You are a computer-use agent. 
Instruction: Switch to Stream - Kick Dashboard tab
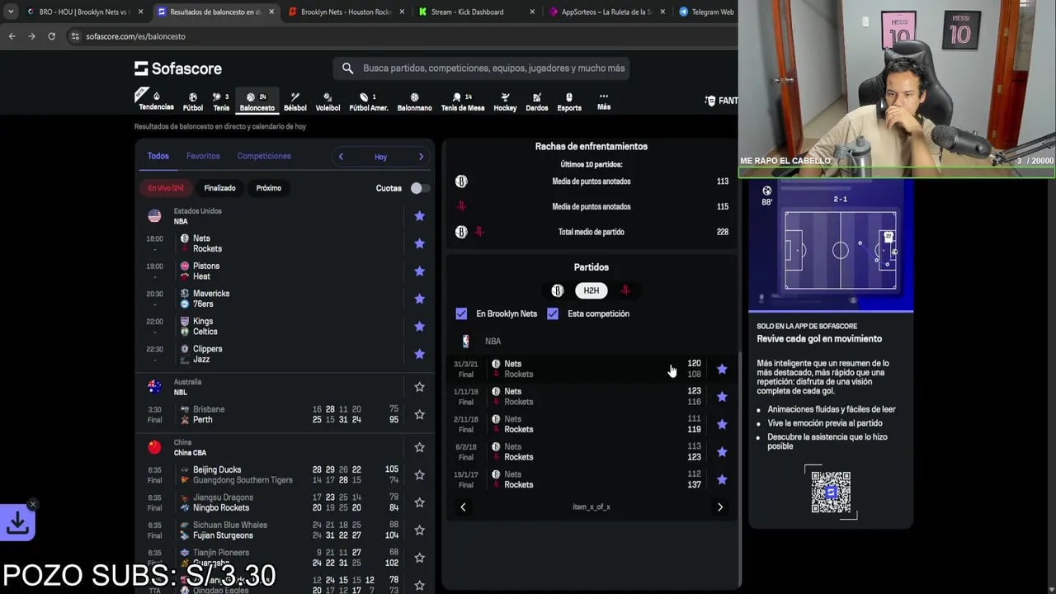click(477, 12)
